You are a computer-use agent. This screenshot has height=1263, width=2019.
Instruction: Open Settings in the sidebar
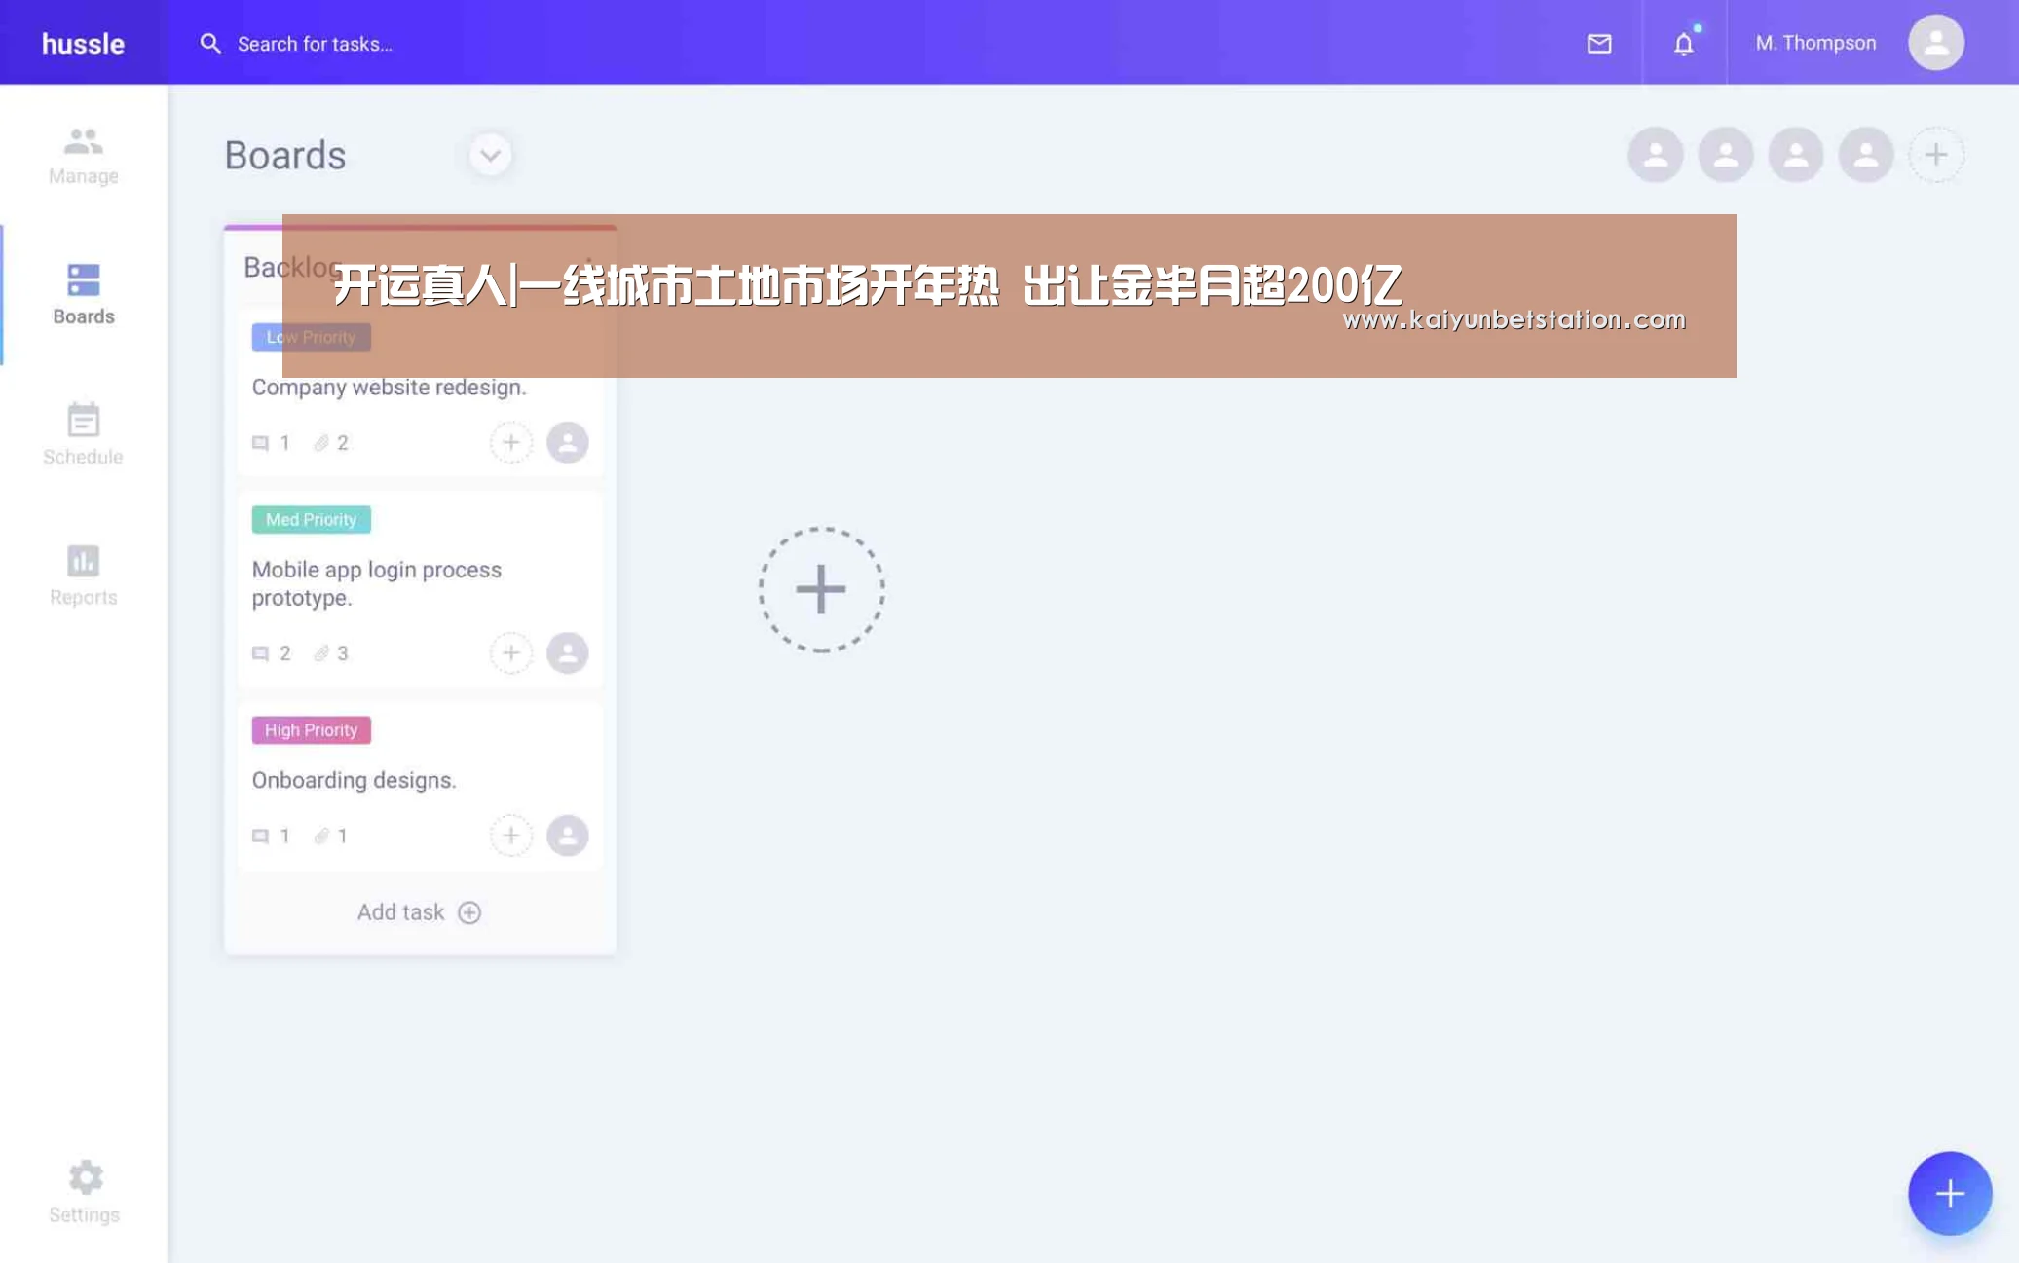coord(85,1192)
